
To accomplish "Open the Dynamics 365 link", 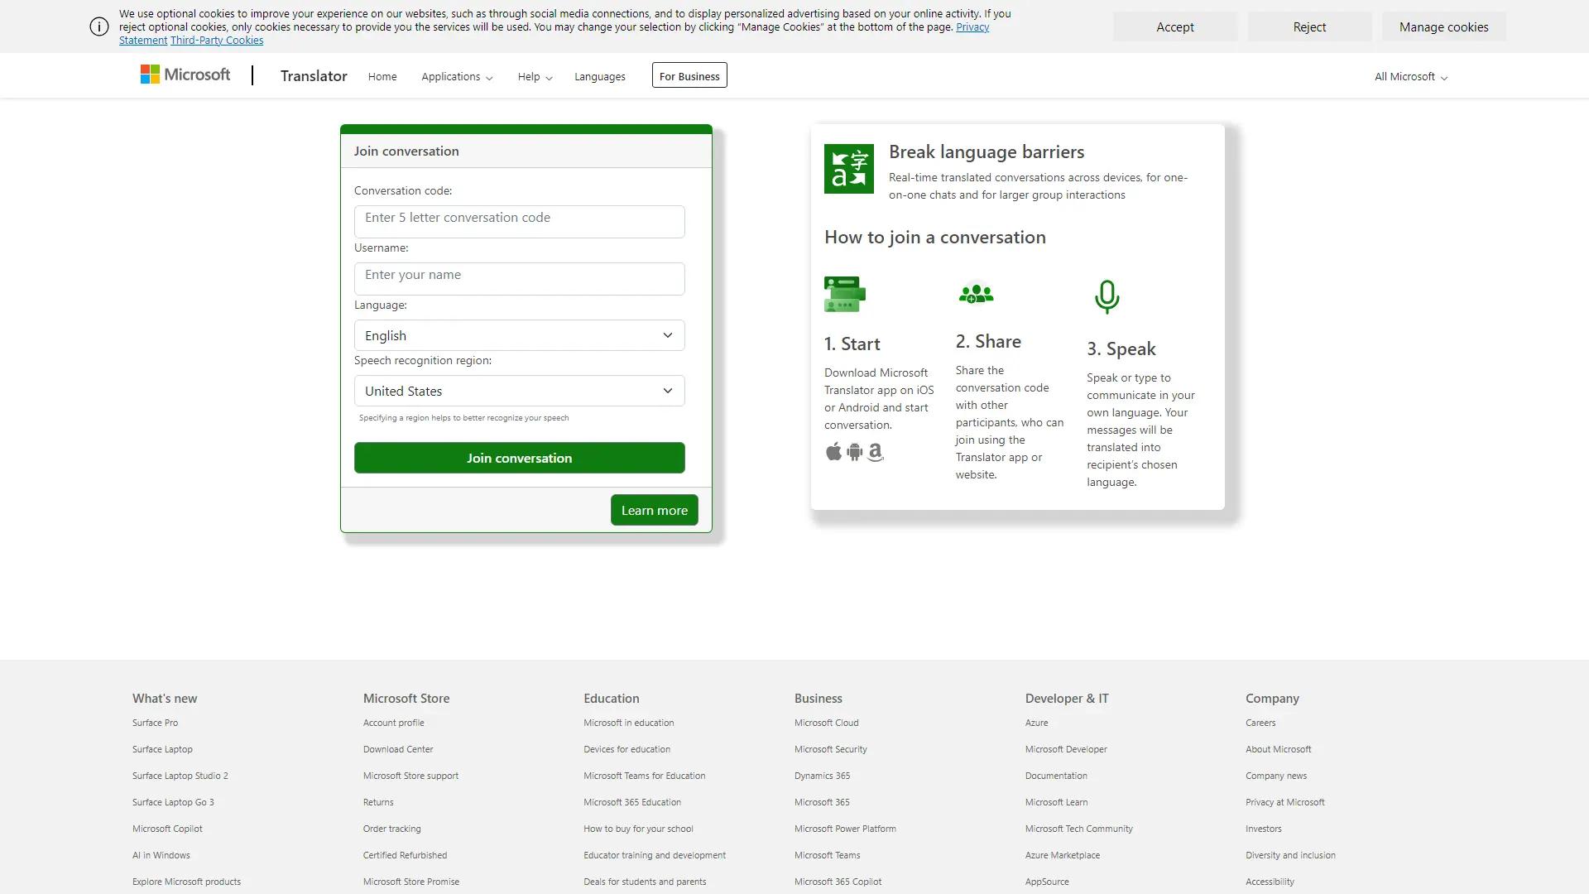I will 823,776.
